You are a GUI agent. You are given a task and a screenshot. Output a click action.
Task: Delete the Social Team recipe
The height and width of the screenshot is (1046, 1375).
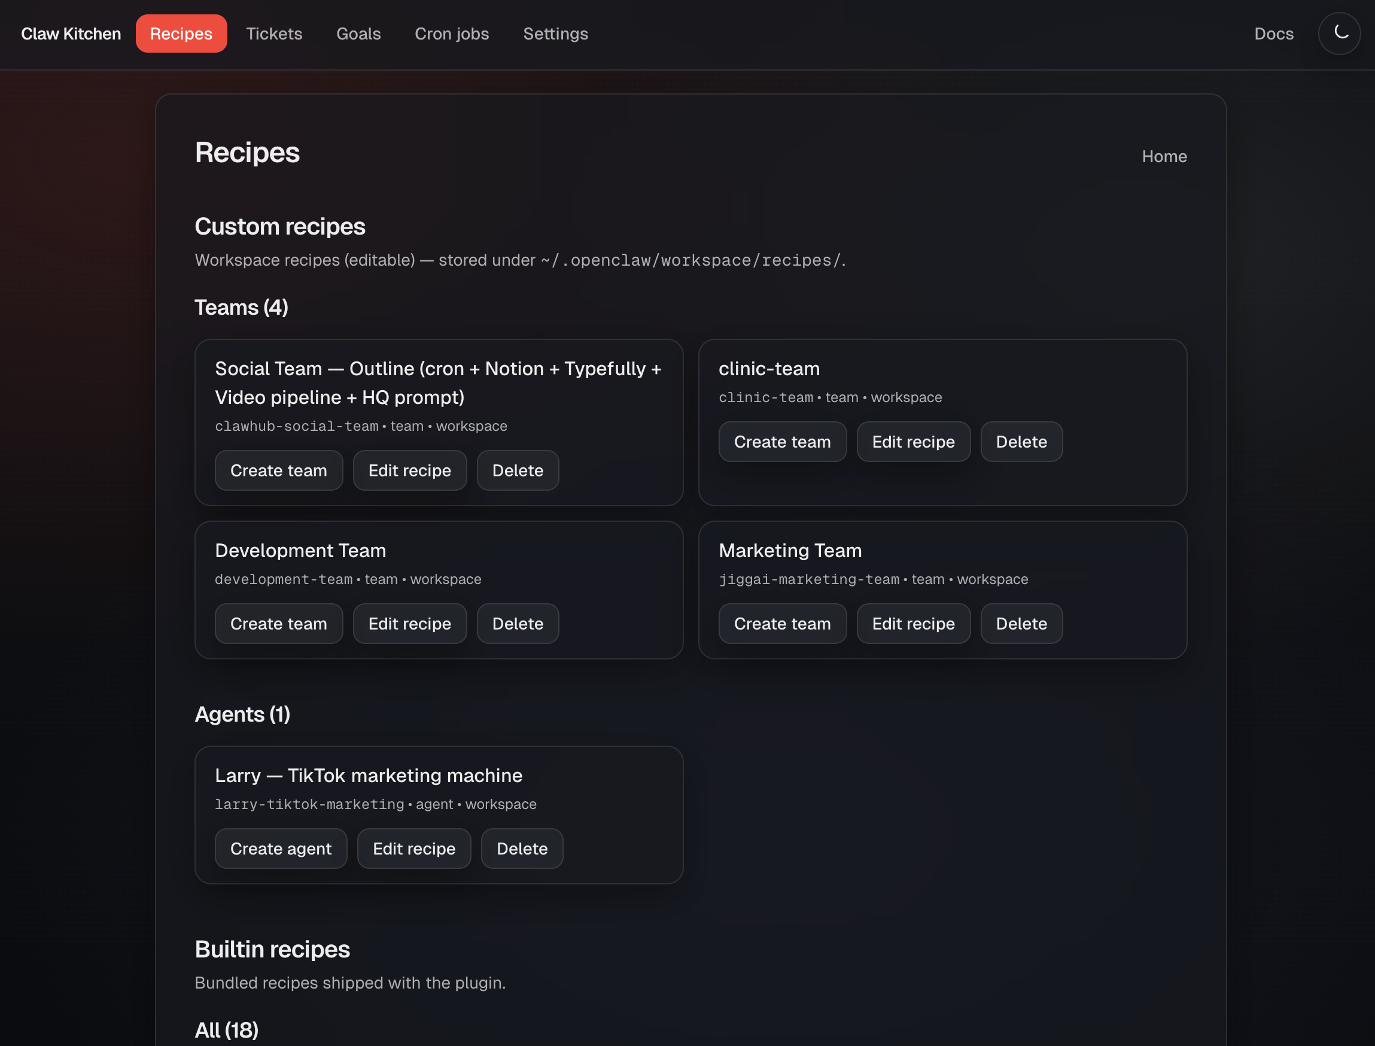(517, 471)
